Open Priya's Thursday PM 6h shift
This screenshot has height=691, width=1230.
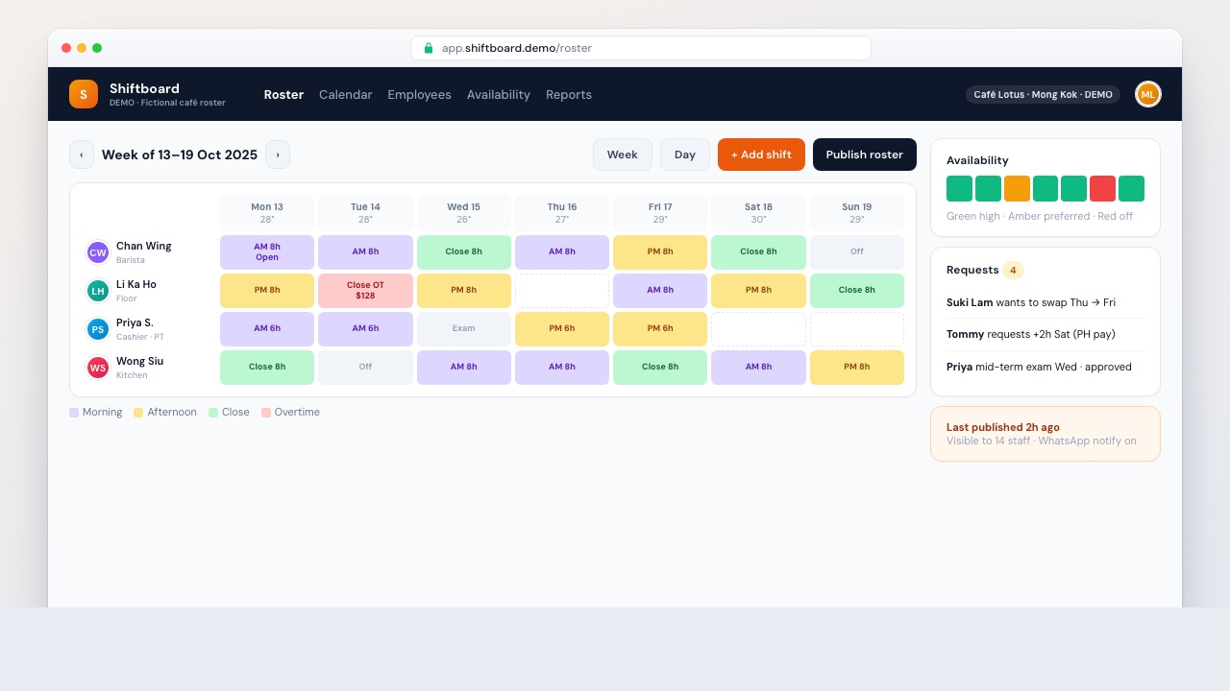(562, 329)
